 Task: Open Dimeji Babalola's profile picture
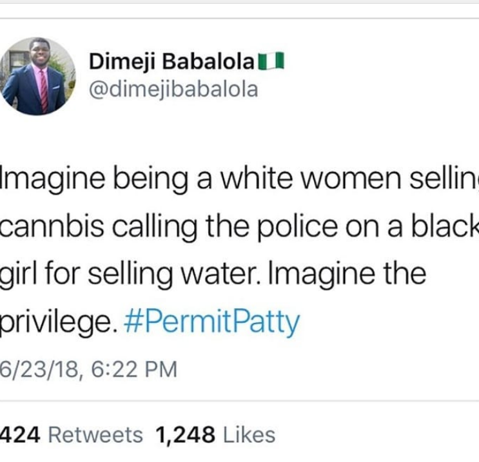37,76
